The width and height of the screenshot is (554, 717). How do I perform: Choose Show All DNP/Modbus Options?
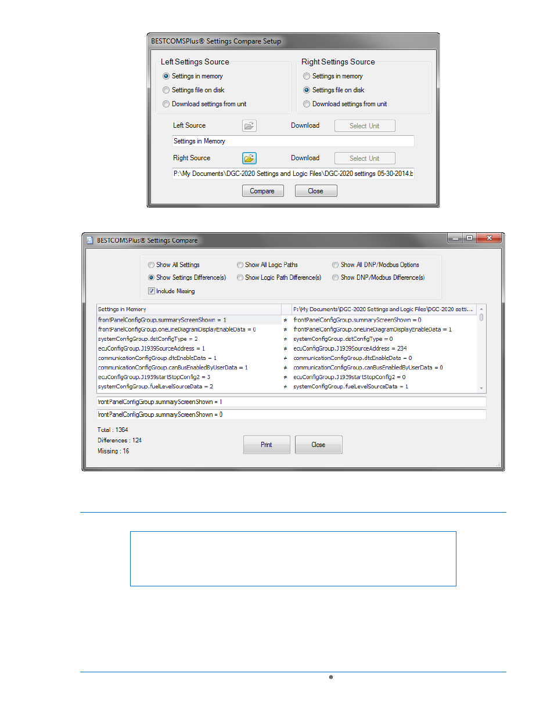(x=335, y=265)
